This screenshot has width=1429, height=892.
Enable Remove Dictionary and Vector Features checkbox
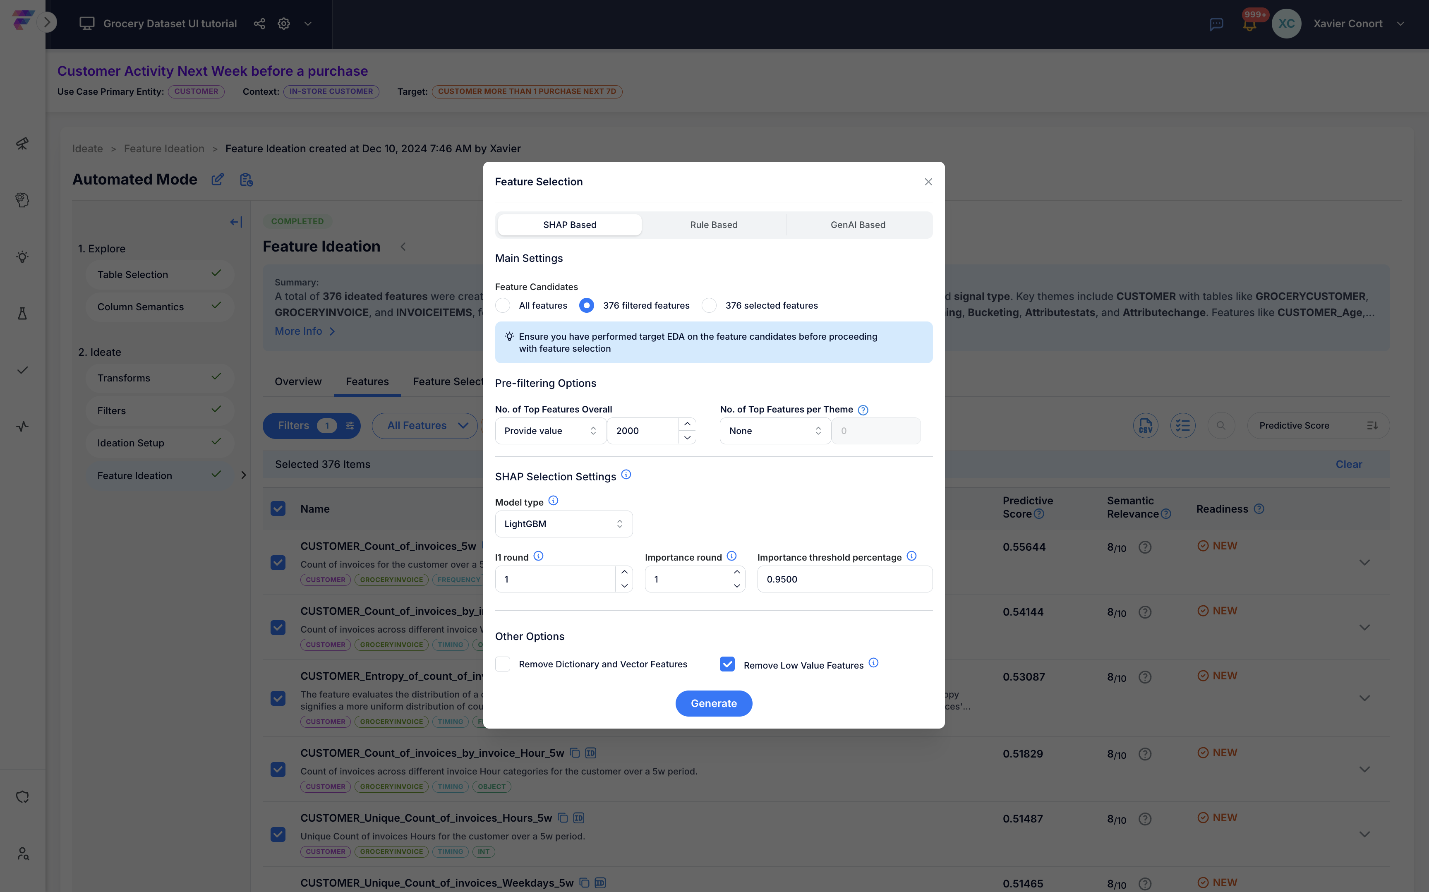503,664
